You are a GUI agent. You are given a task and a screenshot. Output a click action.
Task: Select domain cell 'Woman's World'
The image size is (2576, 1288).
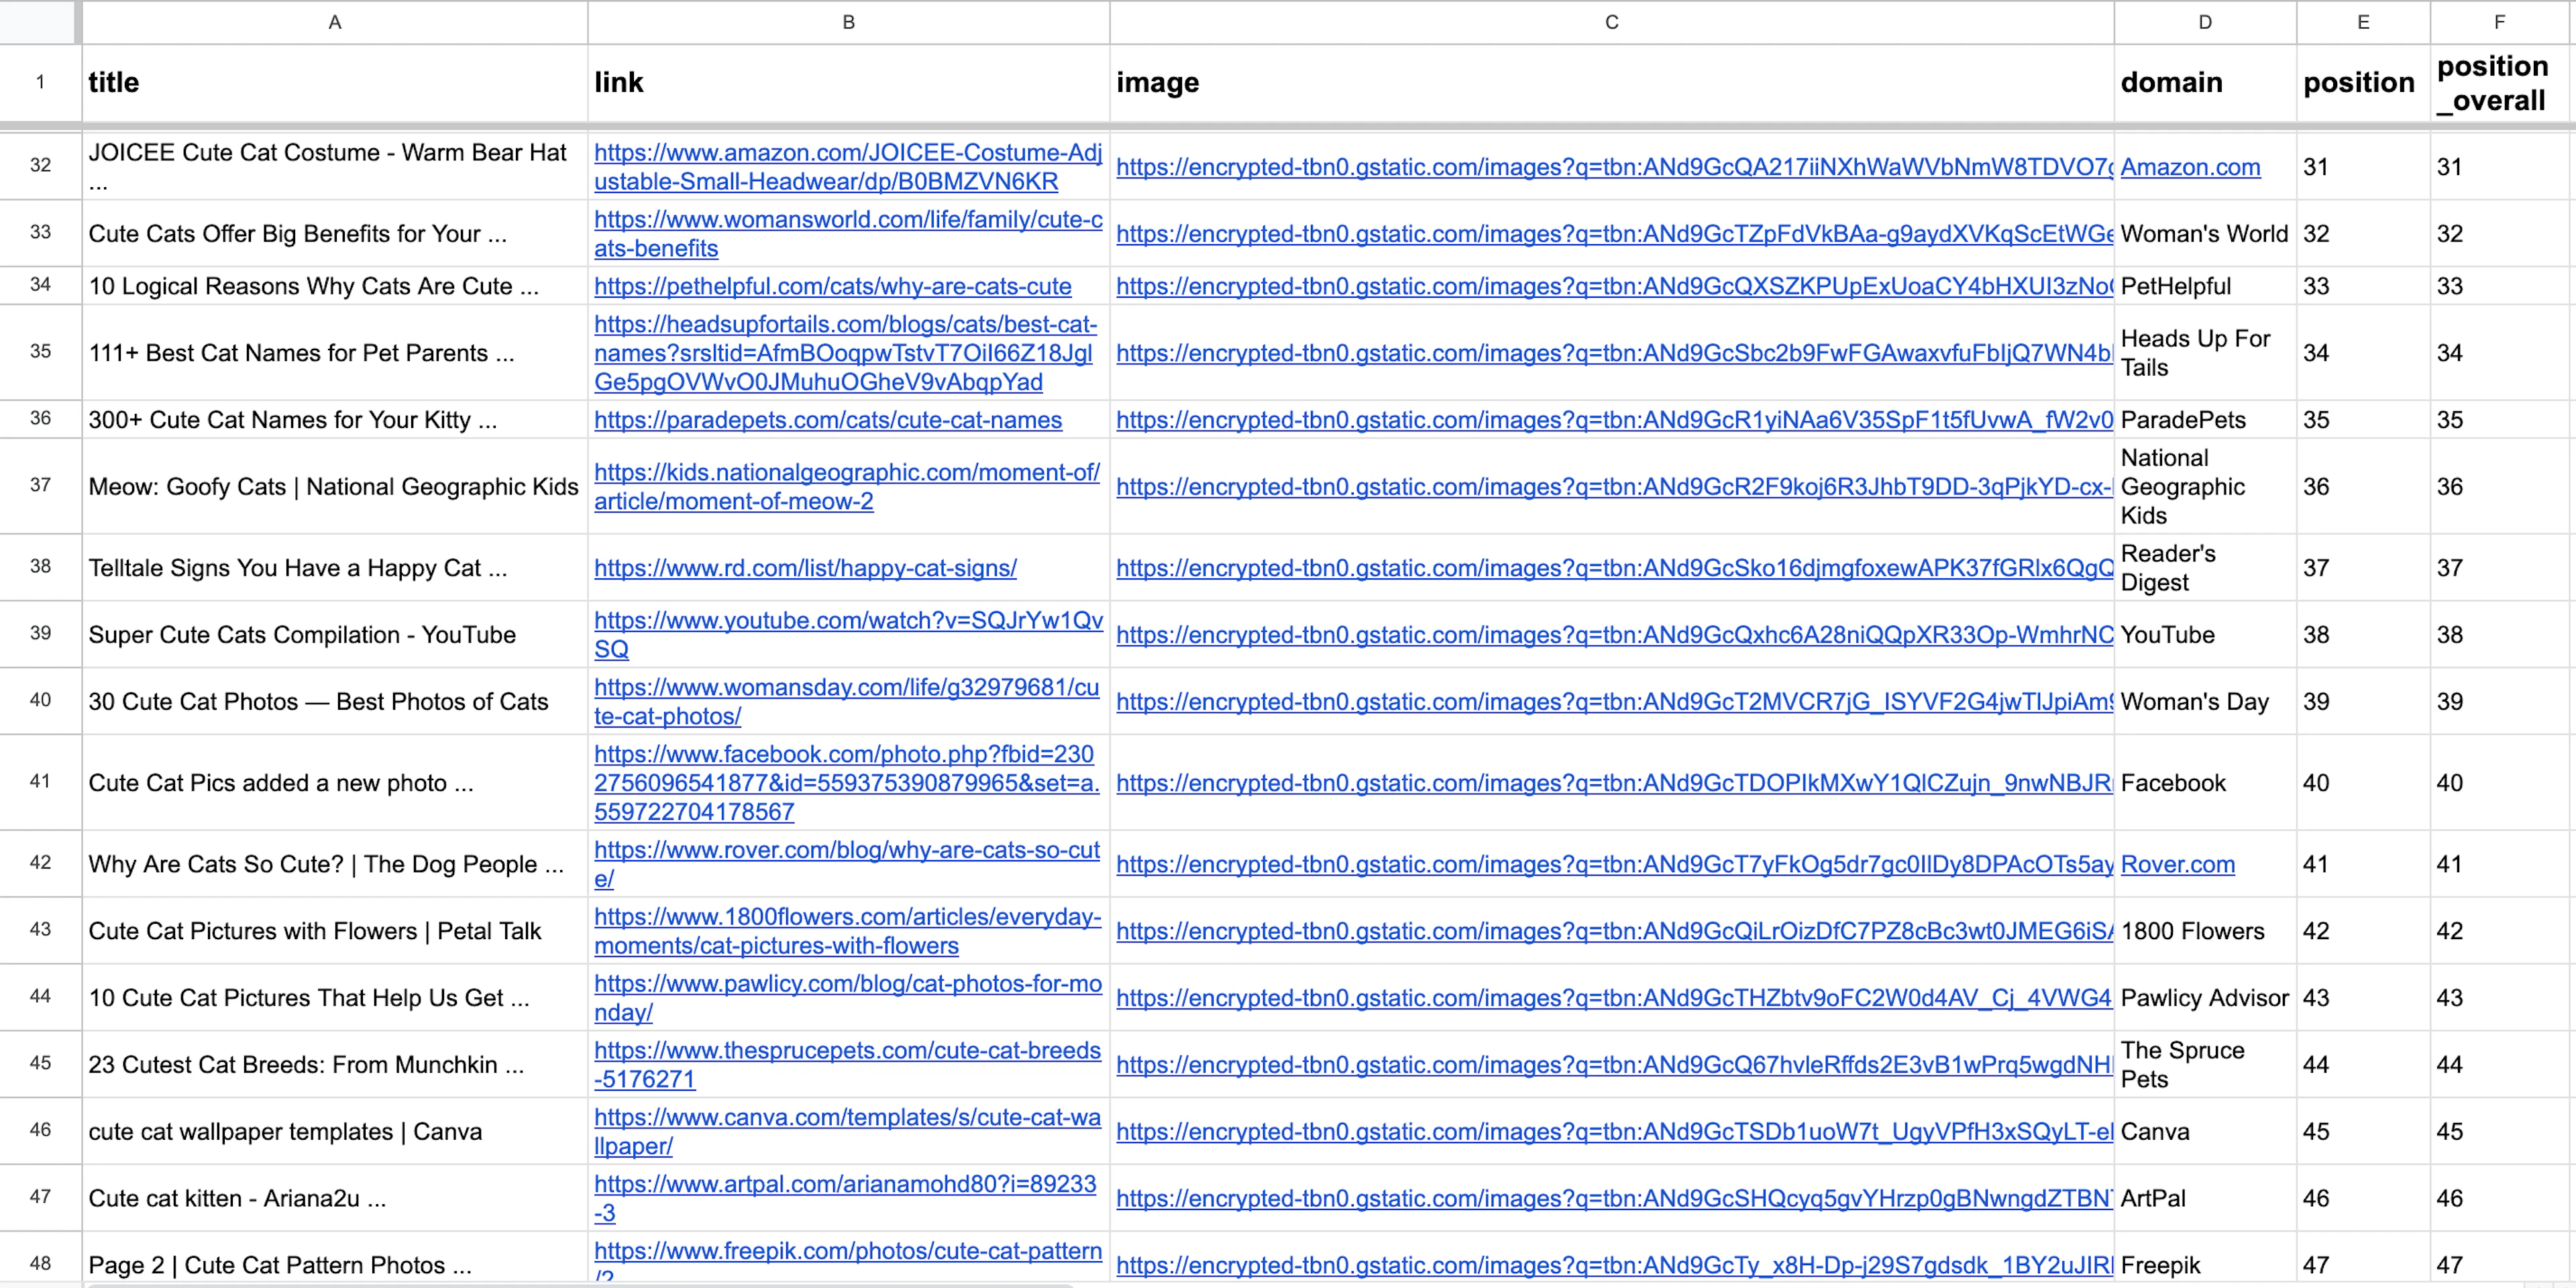pos(2204,233)
